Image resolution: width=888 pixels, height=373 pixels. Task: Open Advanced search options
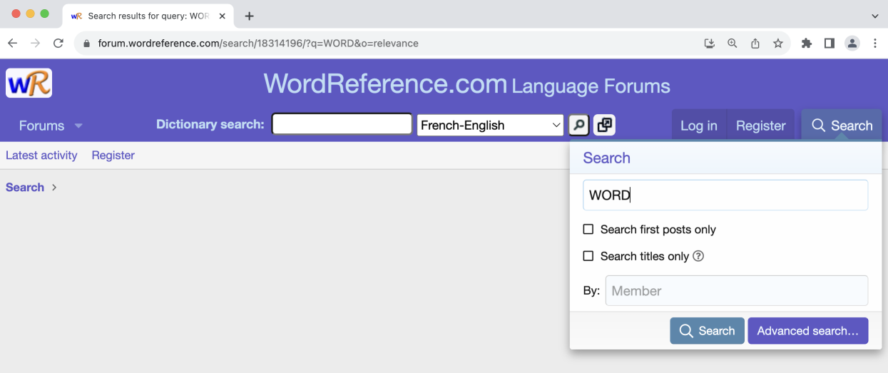(x=807, y=331)
